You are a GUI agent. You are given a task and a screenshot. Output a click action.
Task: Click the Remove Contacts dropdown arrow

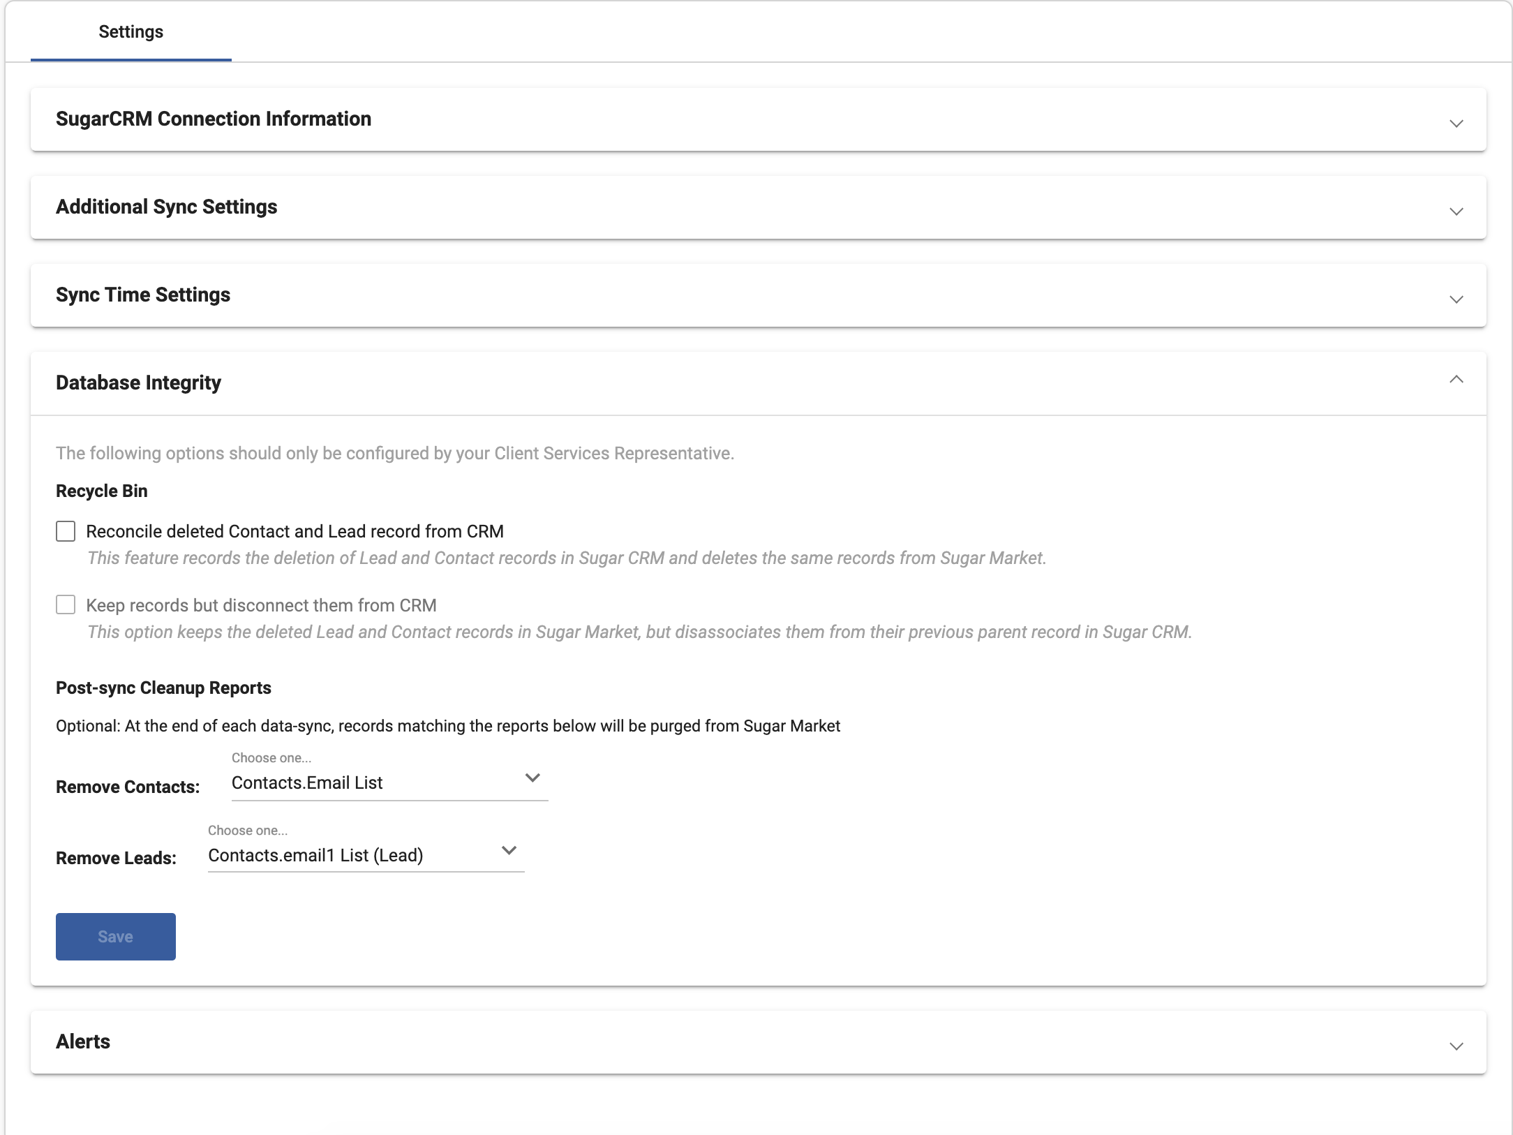(x=532, y=778)
